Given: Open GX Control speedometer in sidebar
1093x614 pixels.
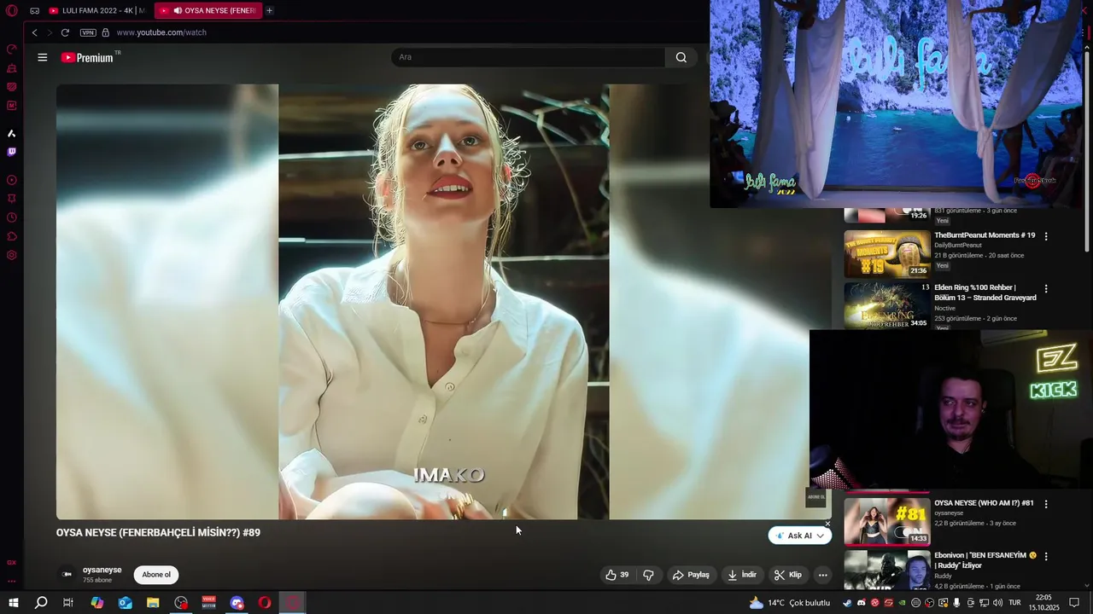Looking at the screenshot, I should coord(12,49).
